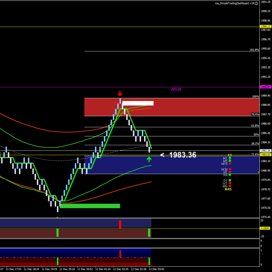The height and width of the screenshot is (272, 272).
Task: Click the green M1 dashboard square
Action: [x=230, y=158]
